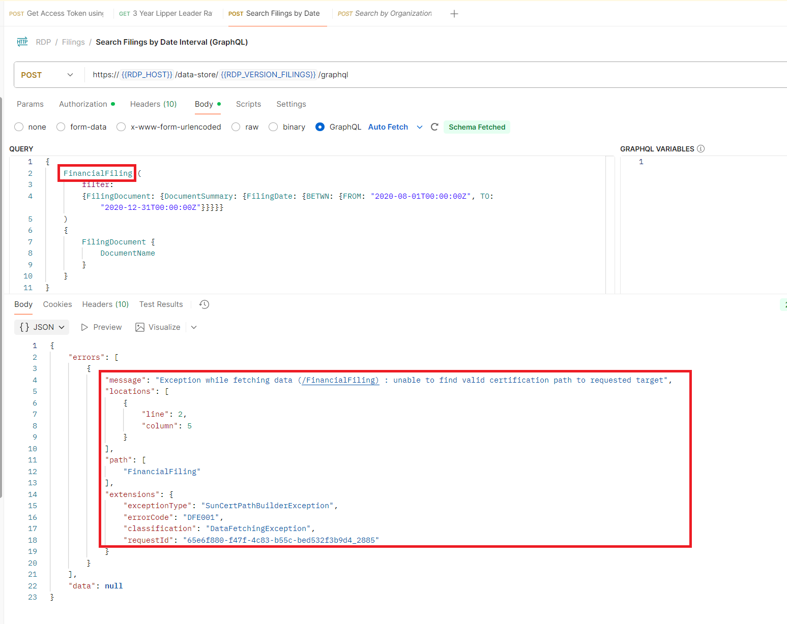The width and height of the screenshot is (787, 624).
Task: Select the raw body option
Action: click(x=236, y=127)
